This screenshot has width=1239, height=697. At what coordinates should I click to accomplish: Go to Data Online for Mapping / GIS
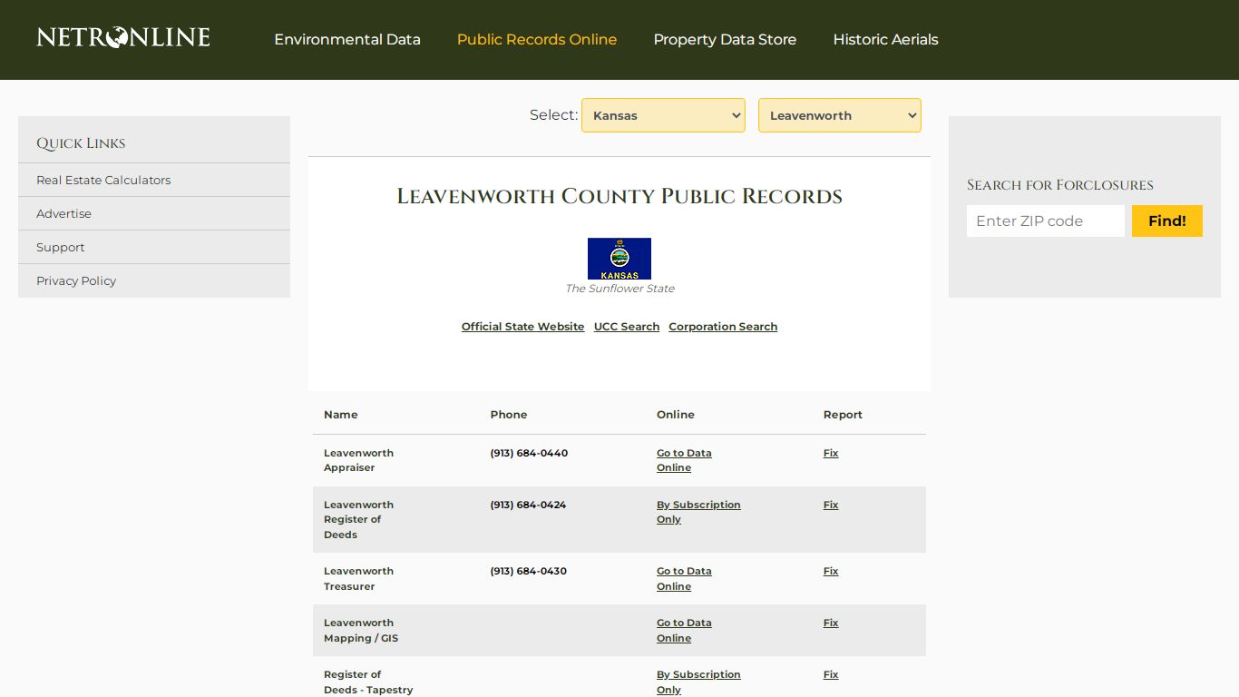684,631
